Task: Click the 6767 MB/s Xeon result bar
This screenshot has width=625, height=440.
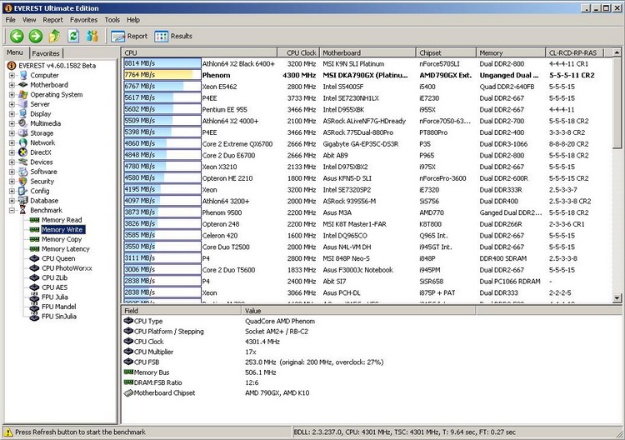Action: (162, 87)
